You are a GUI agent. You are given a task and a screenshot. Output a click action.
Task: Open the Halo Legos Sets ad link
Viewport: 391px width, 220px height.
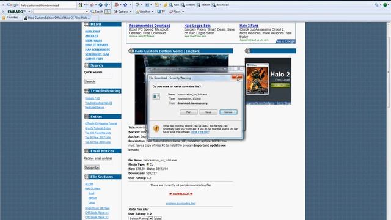[197, 26]
